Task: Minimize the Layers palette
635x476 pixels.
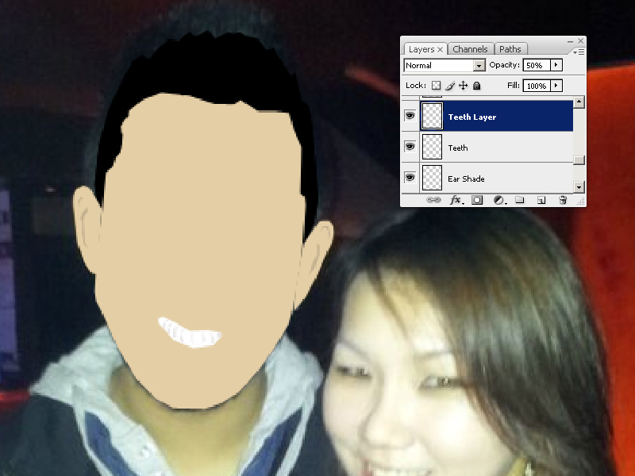Action: coord(570,41)
